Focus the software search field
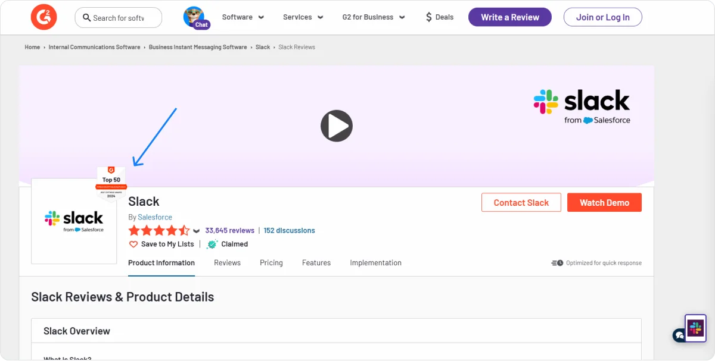Image resolution: width=715 pixels, height=361 pixels. pyautogui.click(x=118, y=18)
